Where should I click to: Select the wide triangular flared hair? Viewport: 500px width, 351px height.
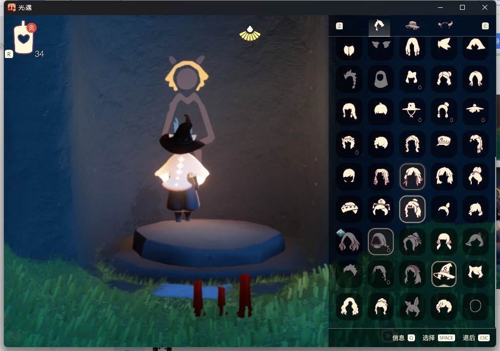(x=475, y=48)
